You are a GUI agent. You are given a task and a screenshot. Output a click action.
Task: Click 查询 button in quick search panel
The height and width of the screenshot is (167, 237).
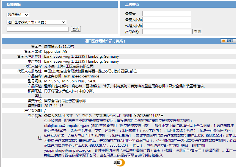[76, 29]
